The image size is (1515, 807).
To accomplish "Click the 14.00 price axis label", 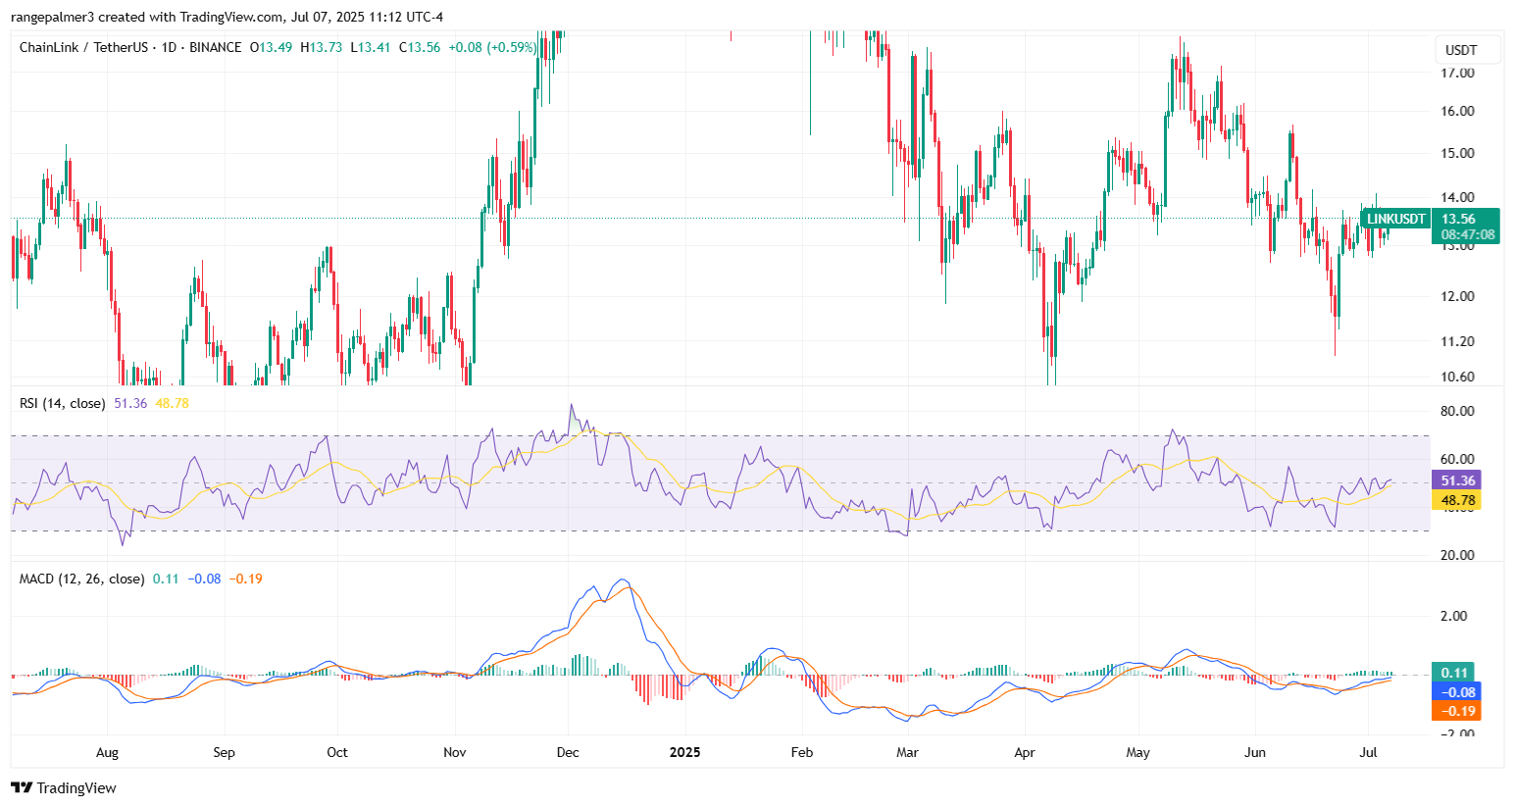I will coord(1457,197).
